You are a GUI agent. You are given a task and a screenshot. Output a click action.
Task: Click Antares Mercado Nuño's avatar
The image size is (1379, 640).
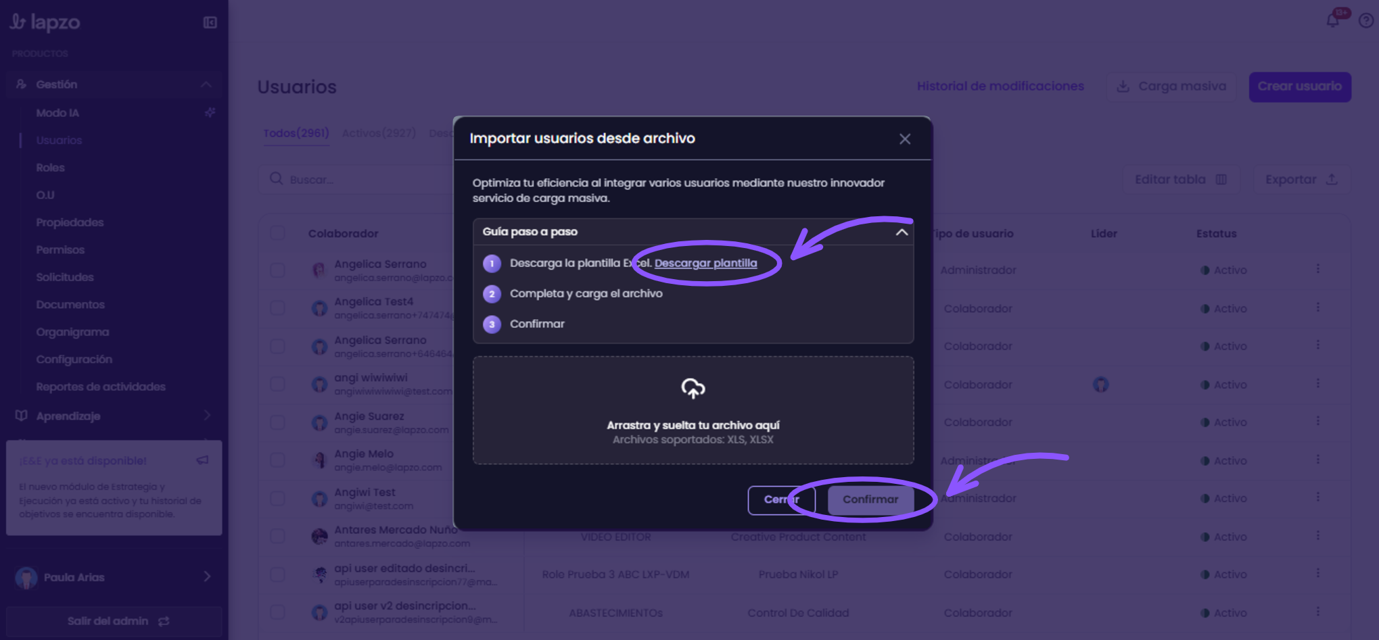(319, 537)
